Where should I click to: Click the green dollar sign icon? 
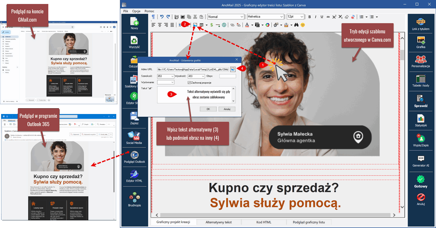coord(211,25)
